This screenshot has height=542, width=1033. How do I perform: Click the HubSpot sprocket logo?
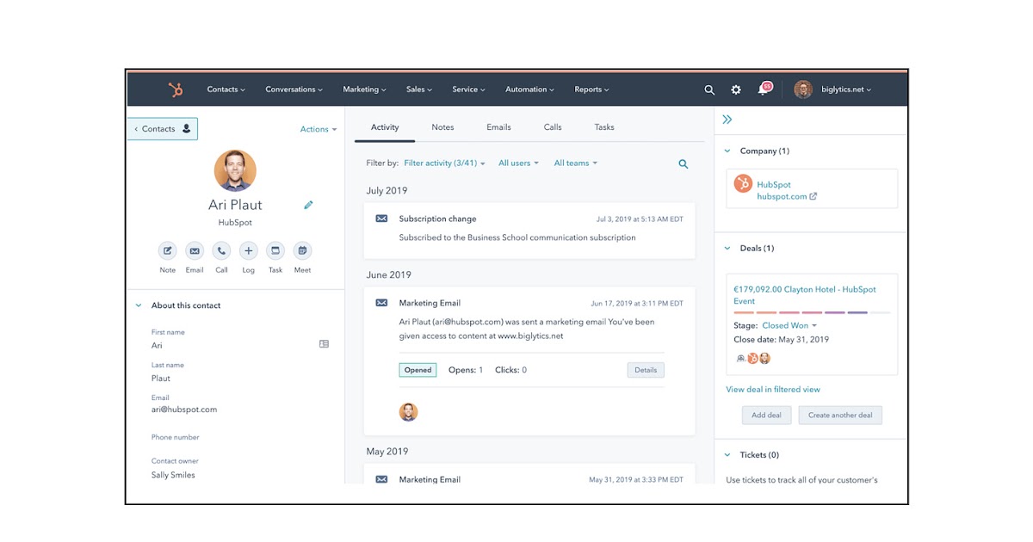pyautogui.click(x=176, y=89)
